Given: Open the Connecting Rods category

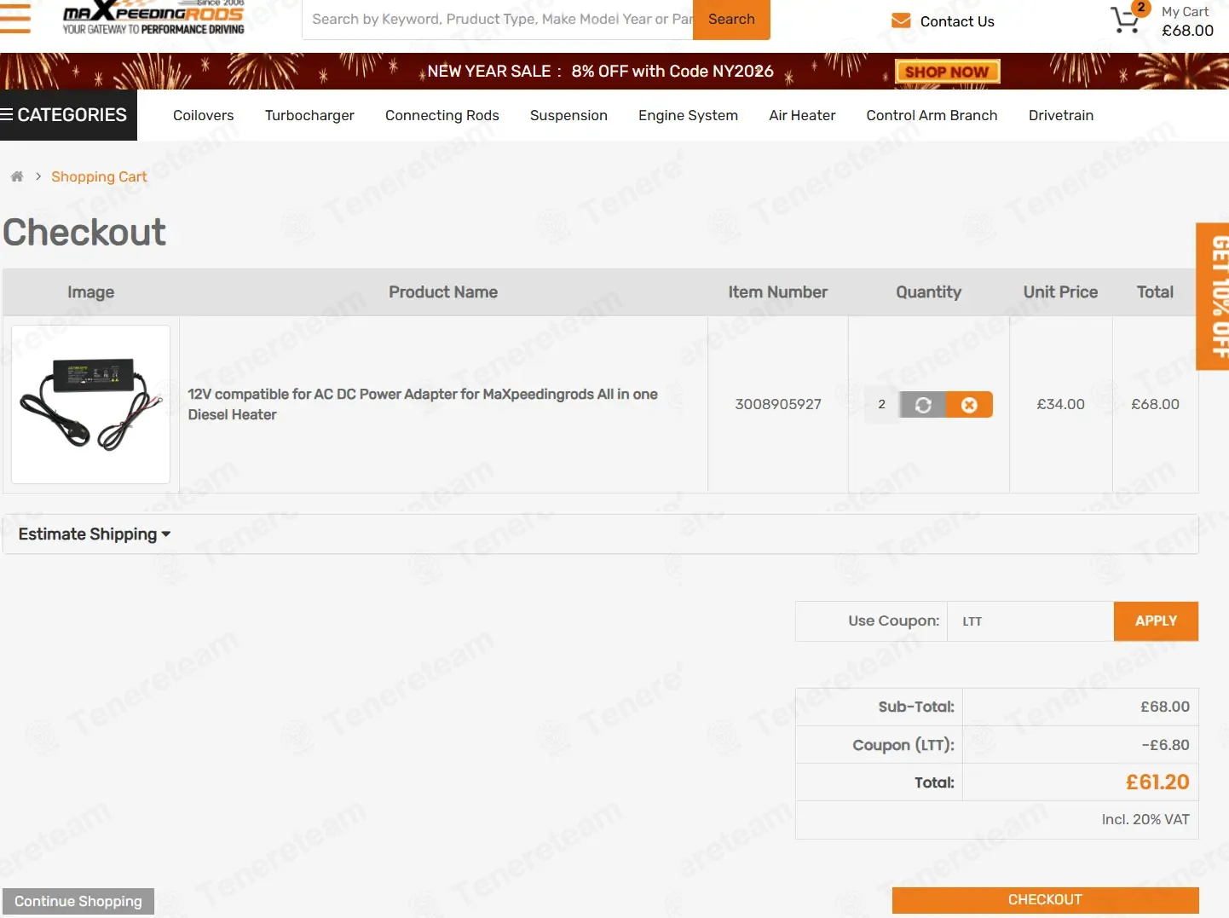Looking at the screenshot, I should click(x=442, y=115).
